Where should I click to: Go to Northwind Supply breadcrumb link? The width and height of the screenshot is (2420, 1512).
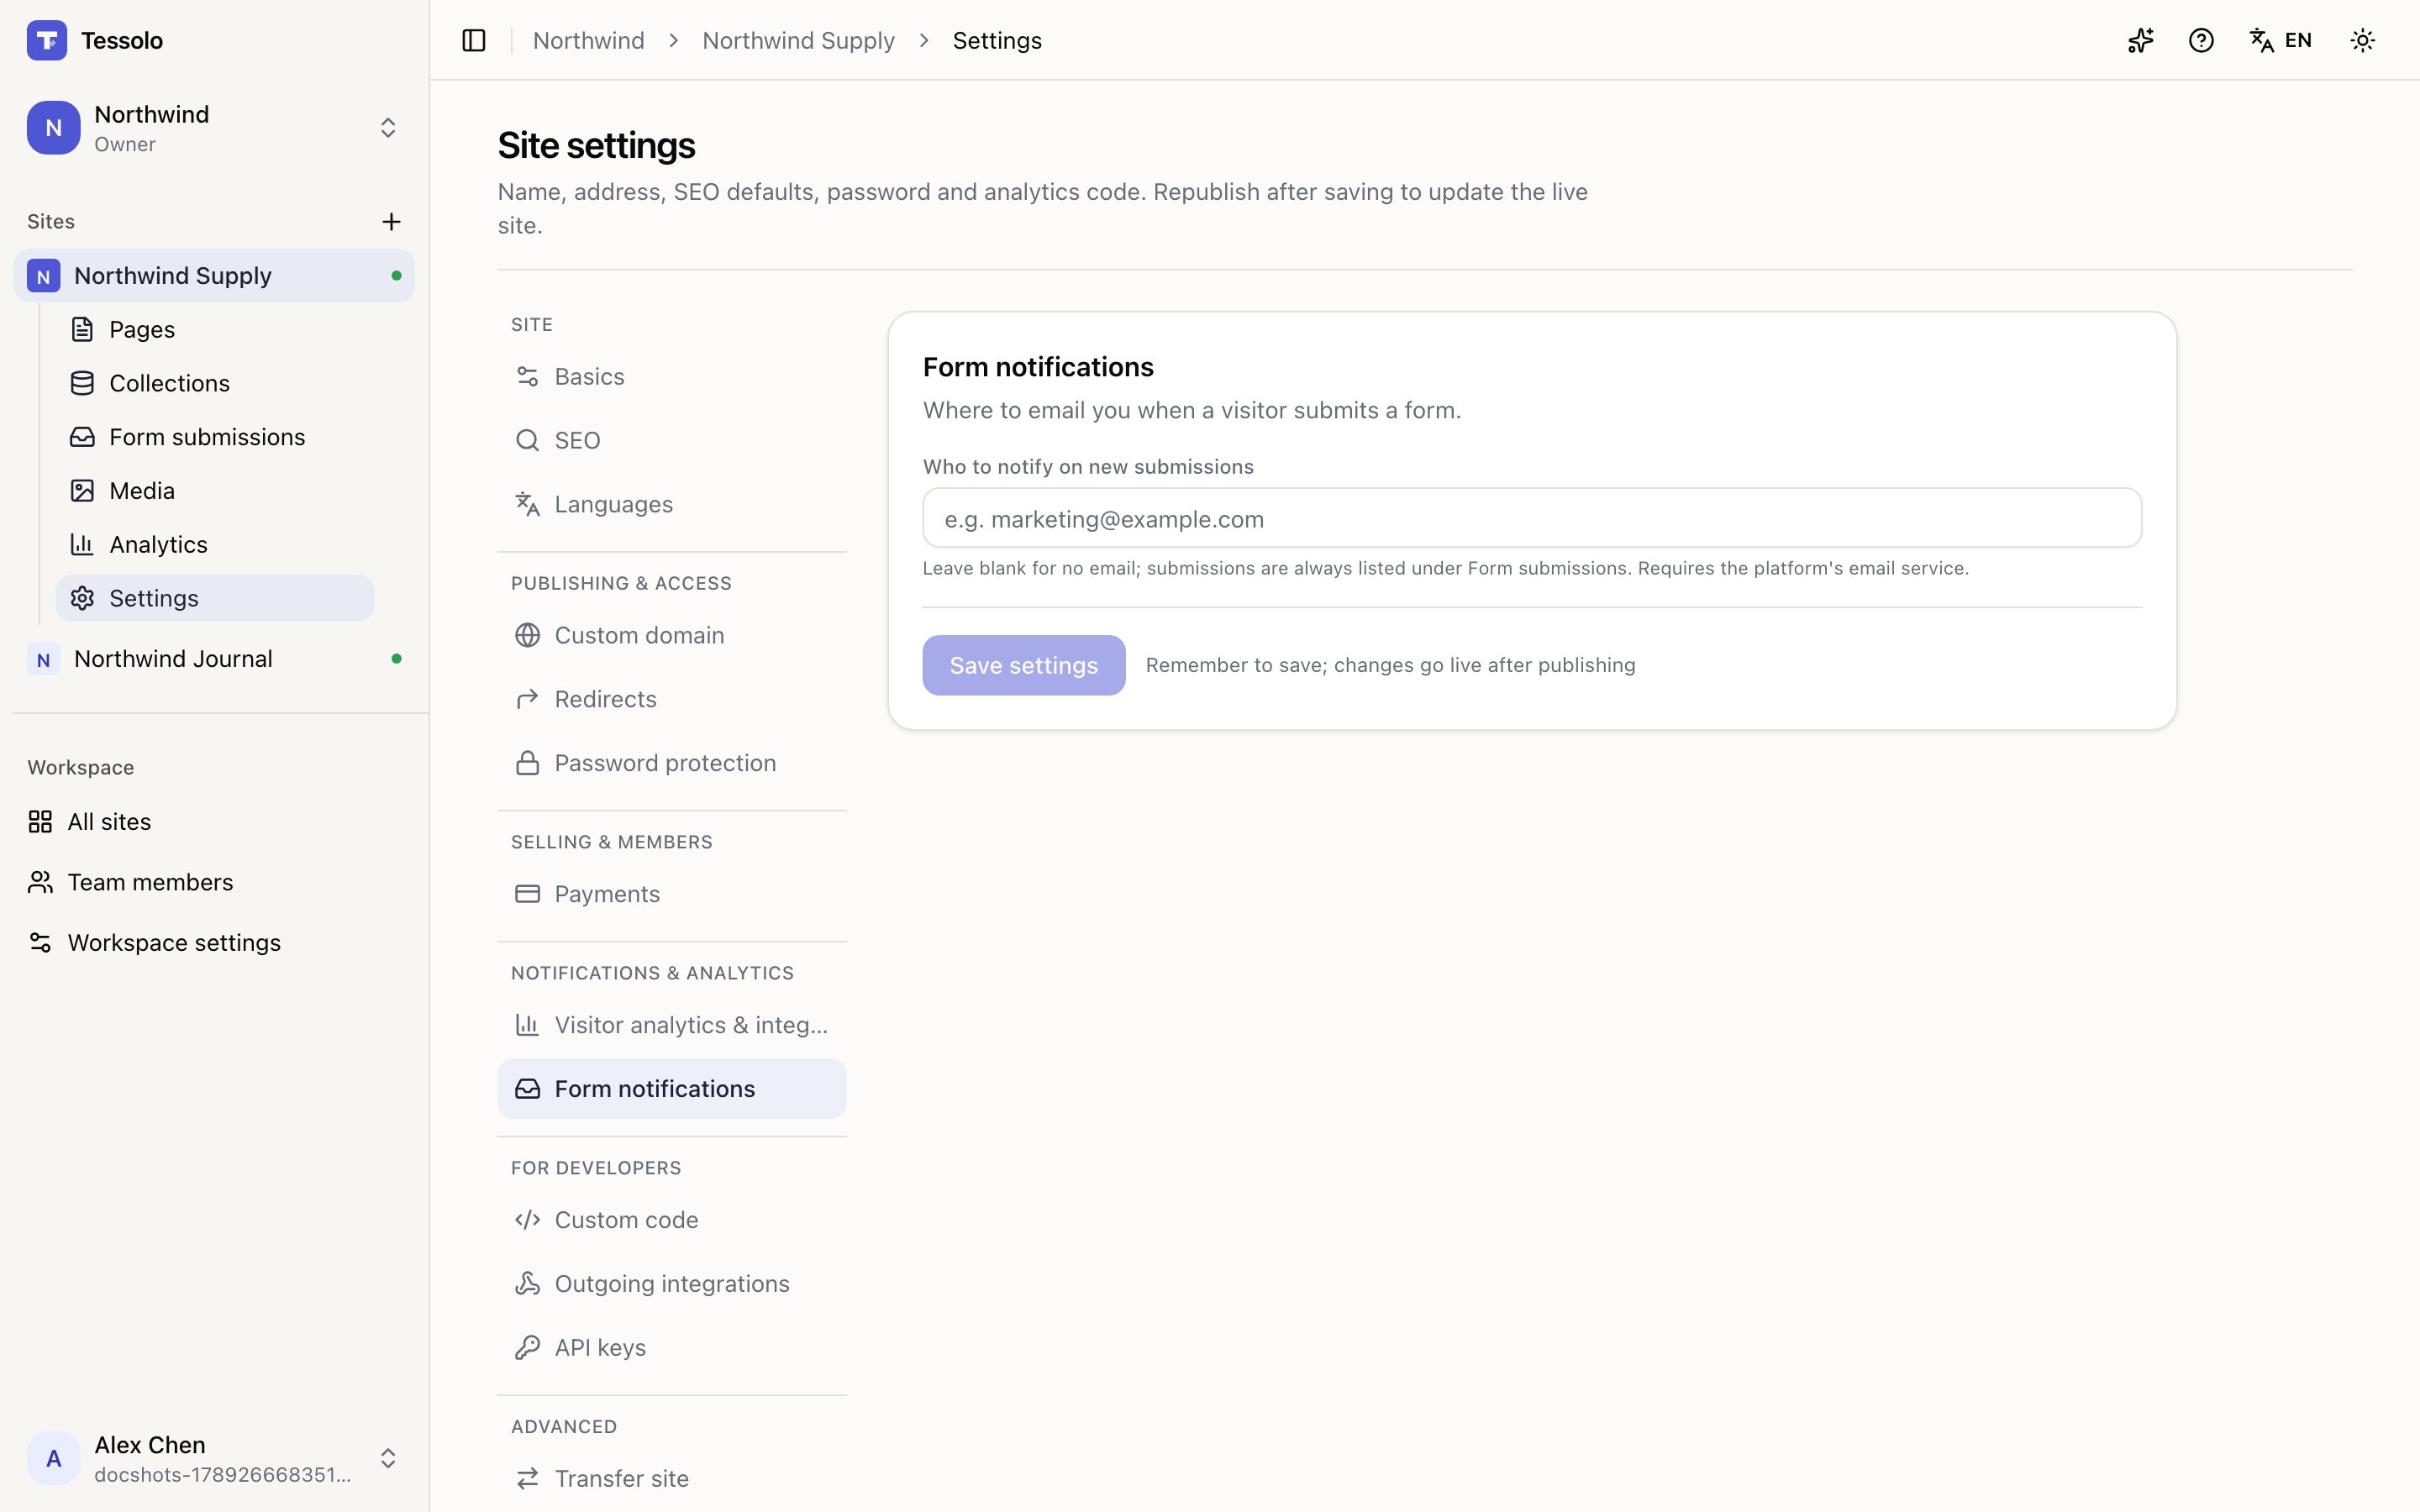(x=799, y=40)
